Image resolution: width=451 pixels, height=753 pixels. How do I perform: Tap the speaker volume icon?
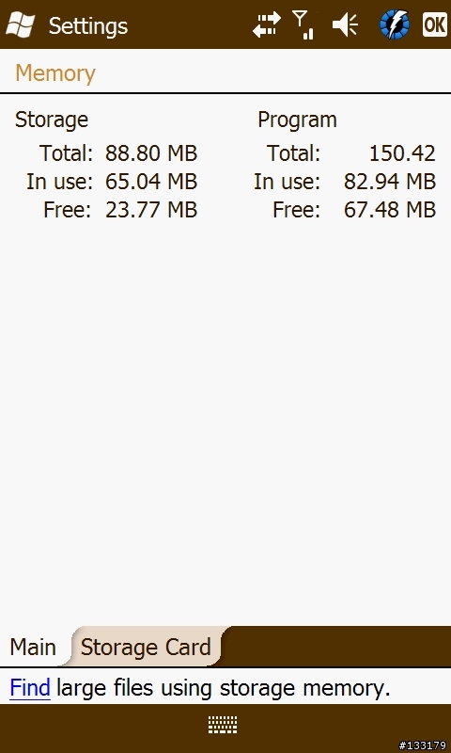tap(345, 24)
